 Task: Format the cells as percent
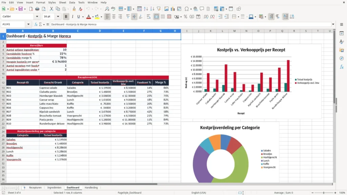pos(185,17)
